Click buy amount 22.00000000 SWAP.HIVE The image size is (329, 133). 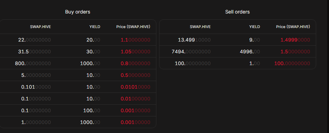(x=35, y=40)
